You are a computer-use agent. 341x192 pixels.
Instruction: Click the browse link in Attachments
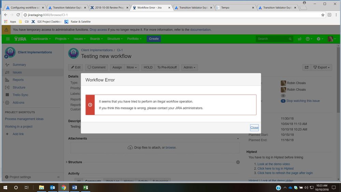(171, 148)
